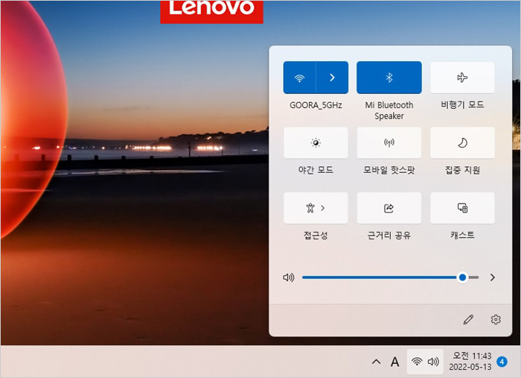The height and width of the screenshot is (378, 521).
Task: Mute sound with the volume speaker icon
Action: coord(289,277)
